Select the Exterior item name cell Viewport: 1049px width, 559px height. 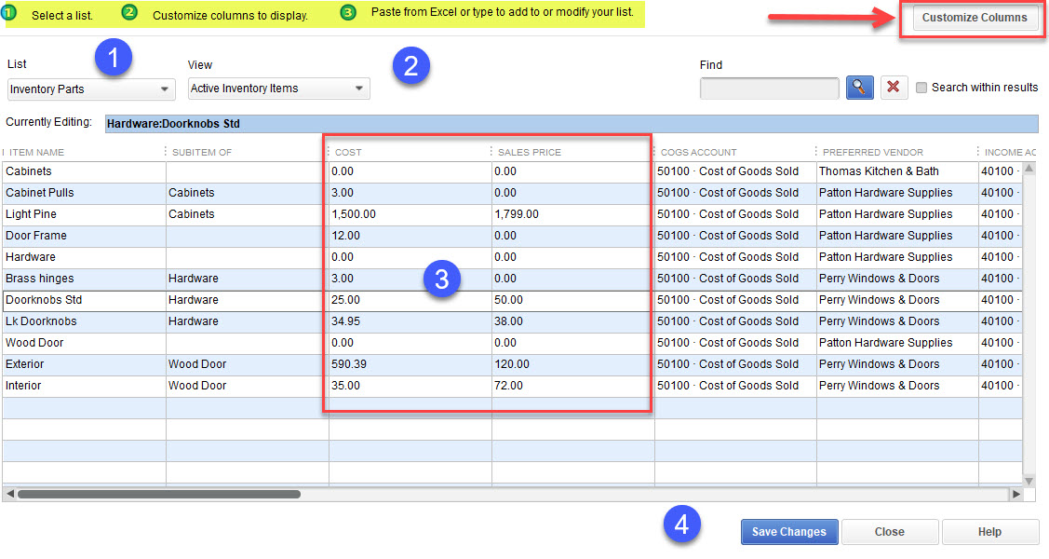pyautogui.click(x=85, y=364)
